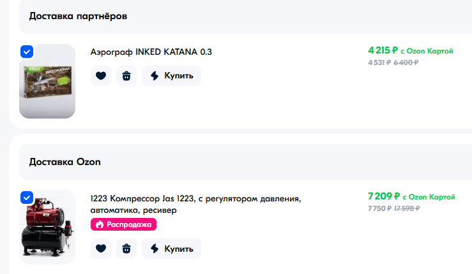Viewport: 472px width, 274px height.
Task: Uncheck the Jas 1223 compressor checkbox
Action: [x=27, y=198]
